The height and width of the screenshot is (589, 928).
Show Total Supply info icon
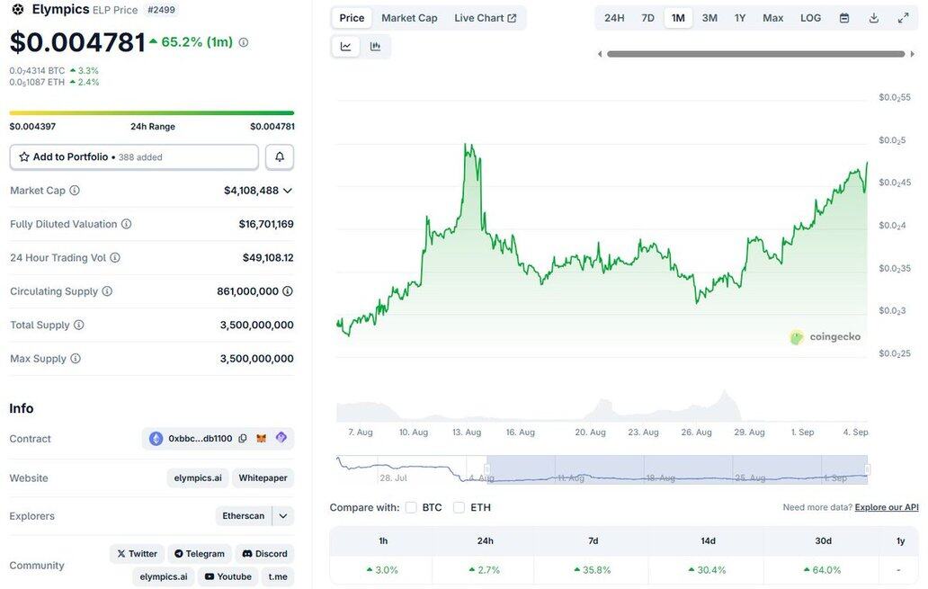(x=79, y=325)
